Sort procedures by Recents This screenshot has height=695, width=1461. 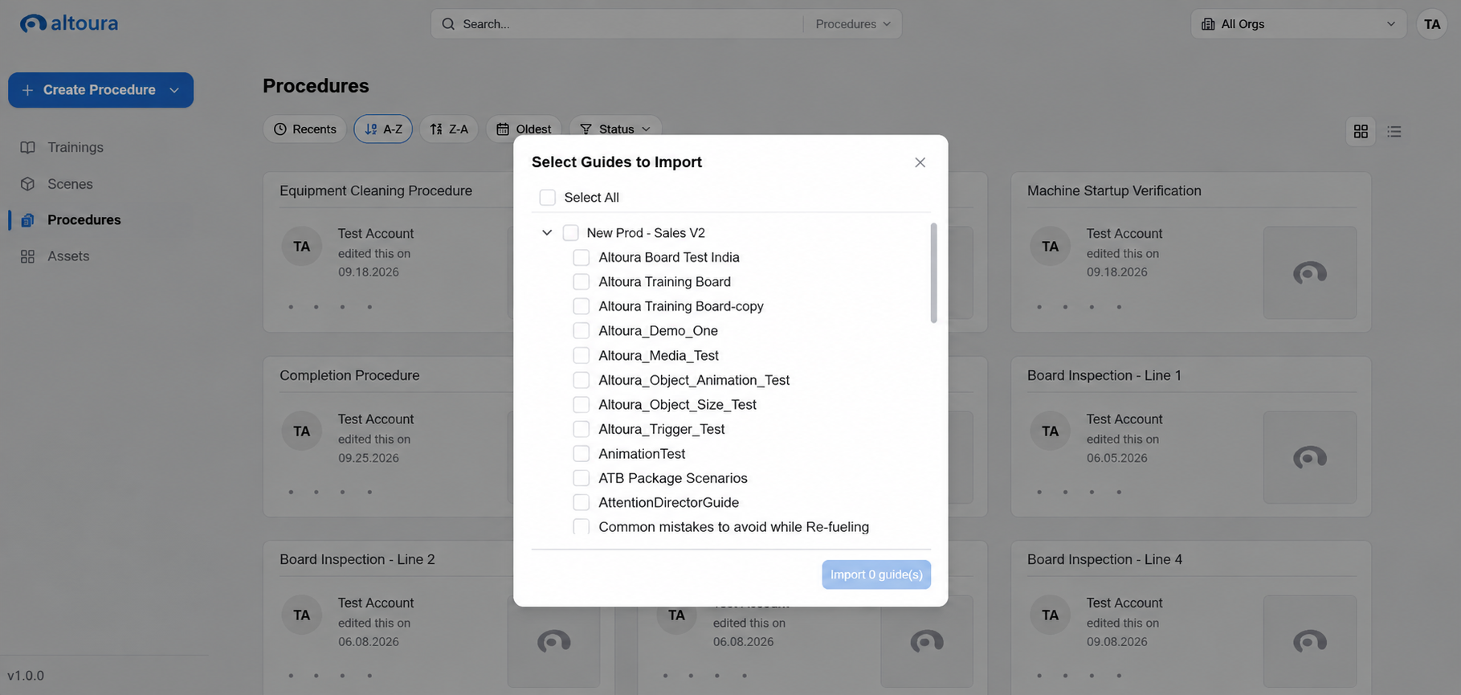(x=304, y=129)
